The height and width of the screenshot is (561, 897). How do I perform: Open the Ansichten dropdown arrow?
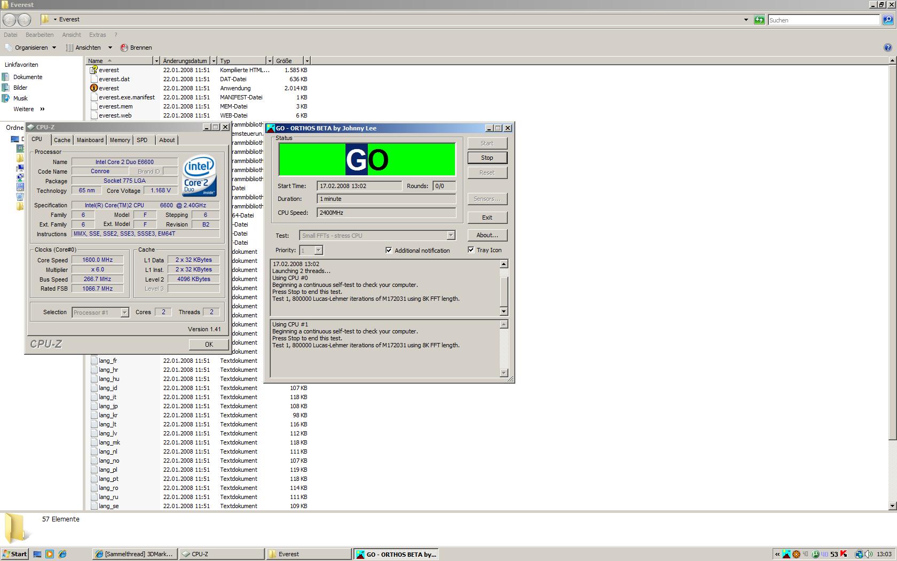(x=110, y=48)
